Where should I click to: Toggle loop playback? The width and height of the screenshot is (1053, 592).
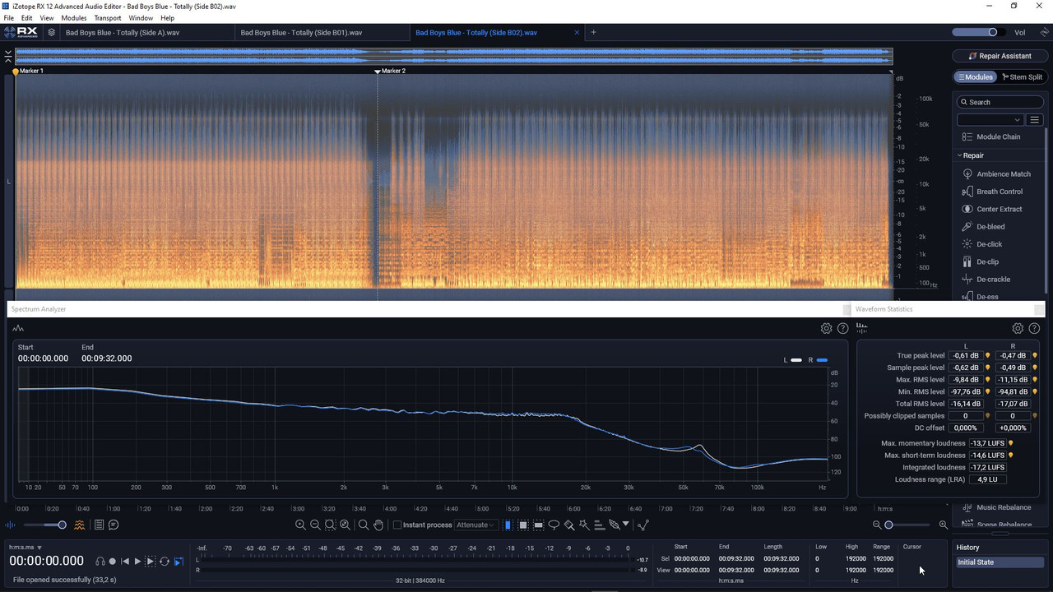[165, 561]
